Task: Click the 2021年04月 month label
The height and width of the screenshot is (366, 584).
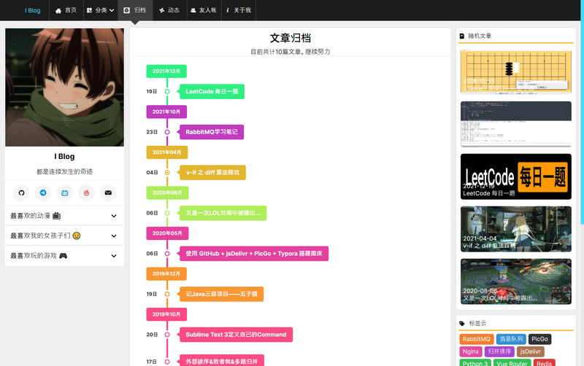Action: [x=167, y=152]
